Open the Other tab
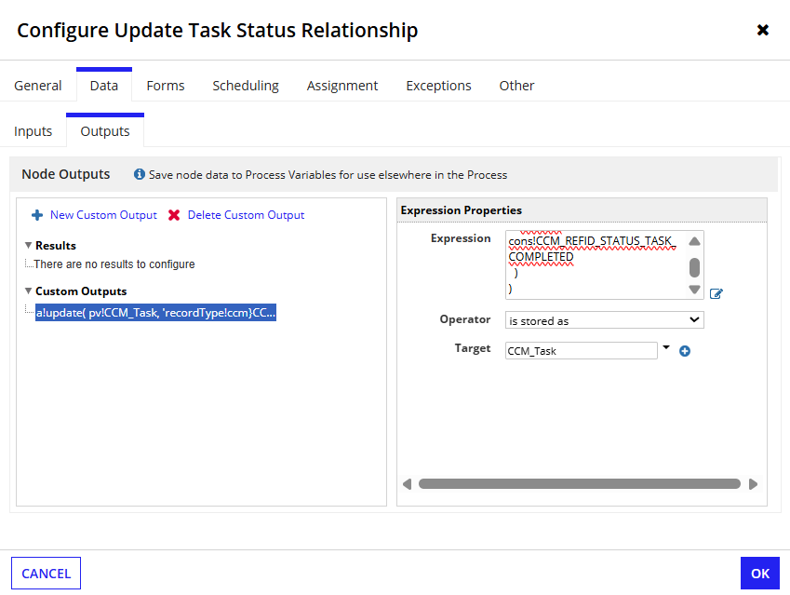This screenshot has width=790, height=595. pyautogui.click(x=516, y=86)
